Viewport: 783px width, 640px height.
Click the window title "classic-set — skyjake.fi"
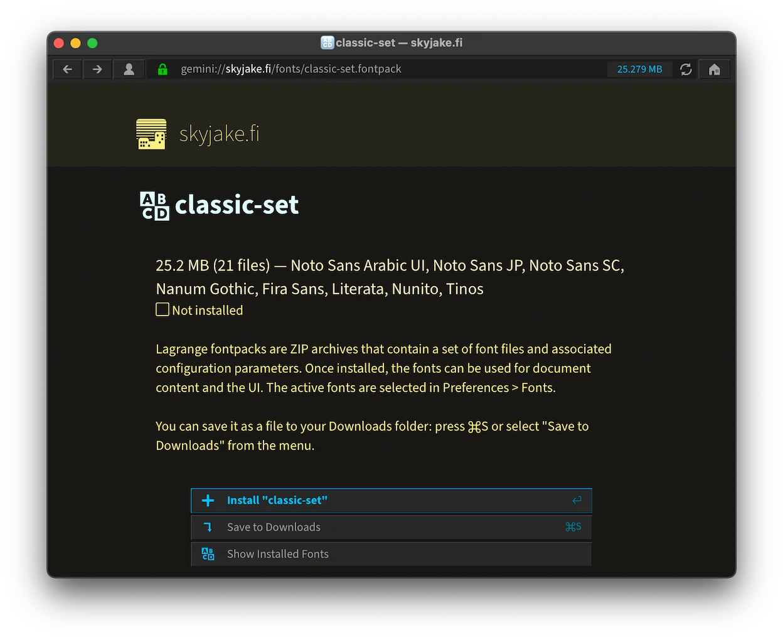click(x=399, y=43)
